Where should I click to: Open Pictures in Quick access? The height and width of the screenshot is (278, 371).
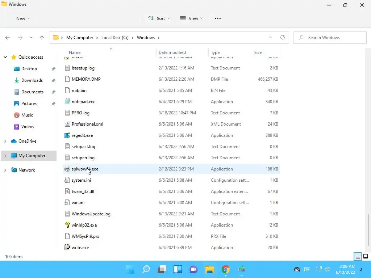pyautogui.click(x=29, y=104)
